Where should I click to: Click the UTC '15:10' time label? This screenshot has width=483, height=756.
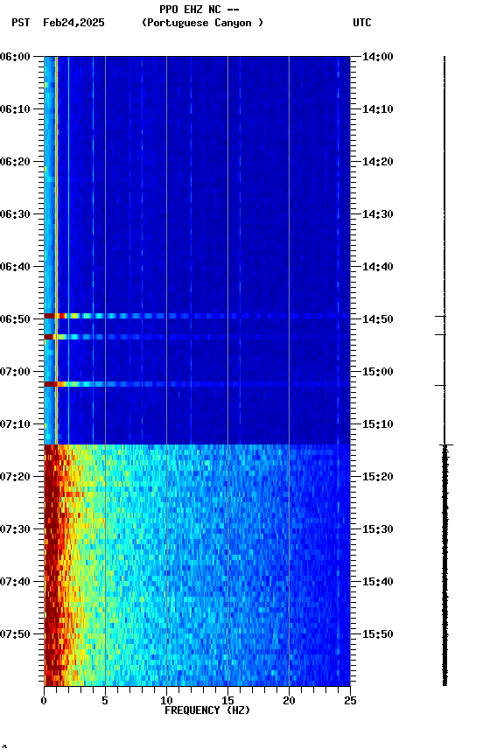pyautogui.click(x=378, y=424)
